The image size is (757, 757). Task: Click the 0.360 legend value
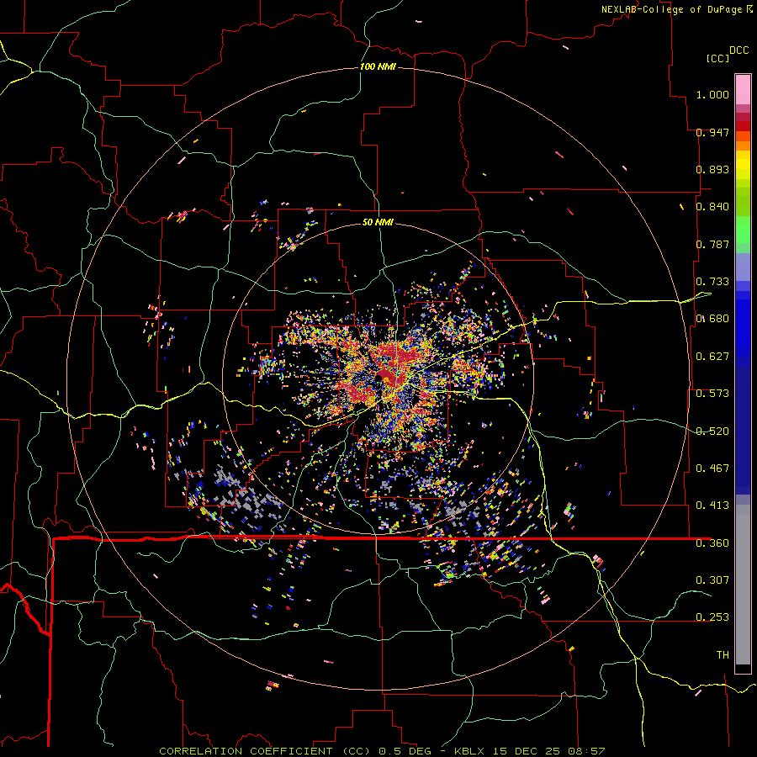tap(712, 543)
